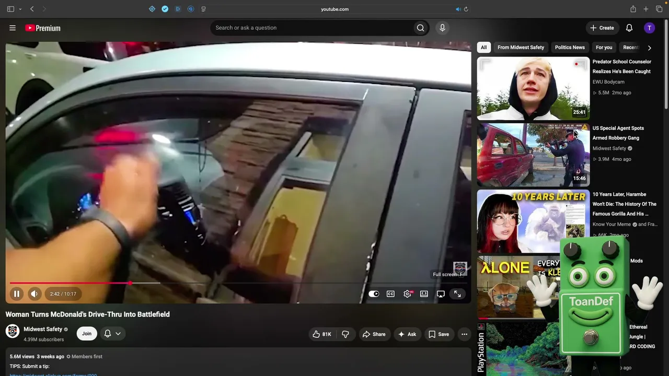Select the partially shown 'Recent' chip
Screen dimensions: 669x376
coord(630,48)
